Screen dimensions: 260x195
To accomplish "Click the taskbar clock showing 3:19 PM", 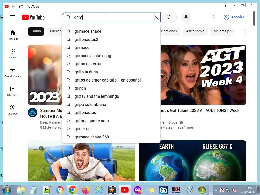I will point(247,190).
